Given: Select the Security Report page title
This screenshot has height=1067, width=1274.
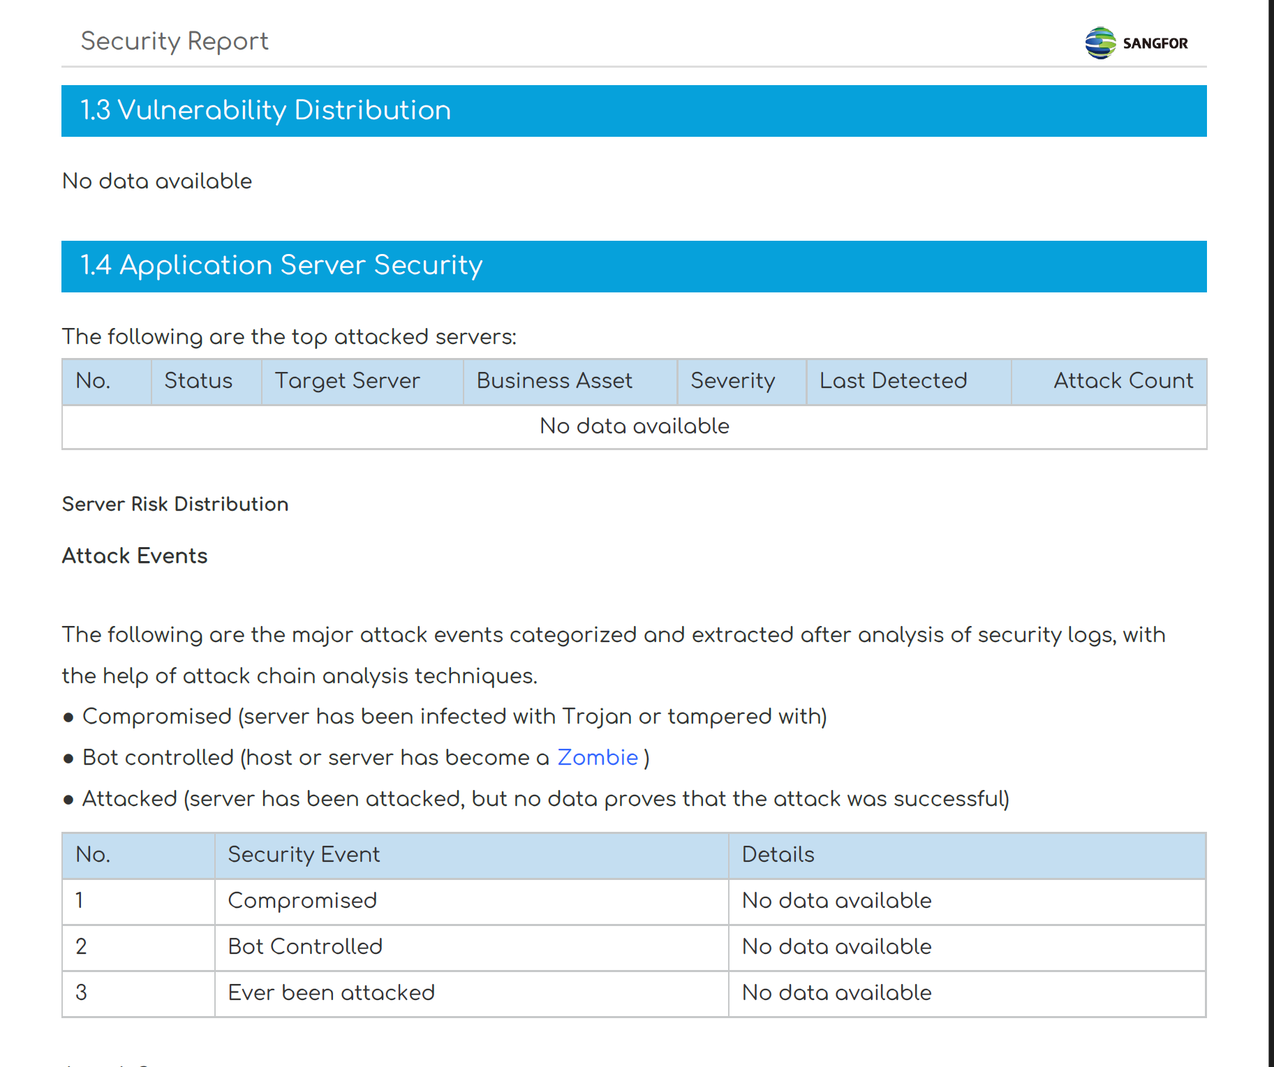Looking at the screenshot, I should pos(175,41).
